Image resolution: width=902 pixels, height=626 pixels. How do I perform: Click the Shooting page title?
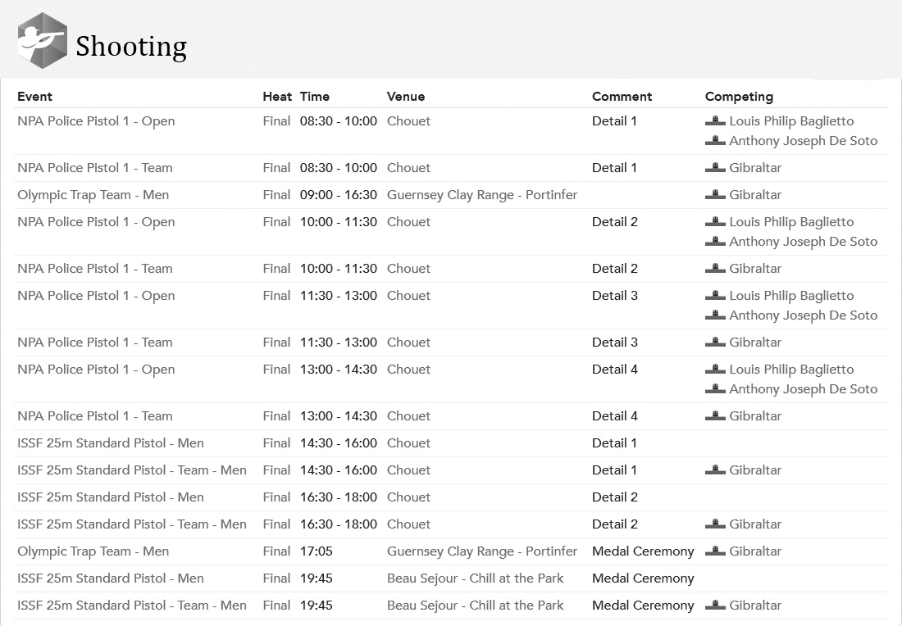point(131,47)
